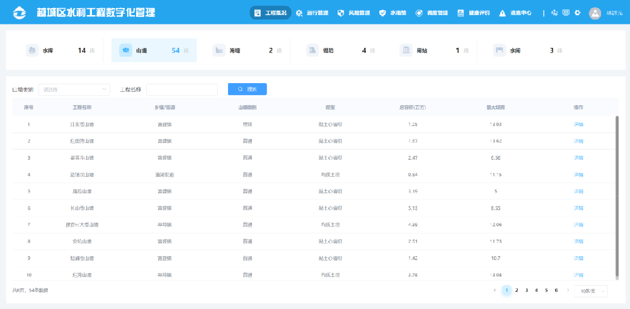Open settings via the gear icon

[x=578, y=13]
